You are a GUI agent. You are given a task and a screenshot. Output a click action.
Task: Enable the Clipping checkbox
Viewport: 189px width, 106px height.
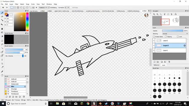click(x=166, y=37)
